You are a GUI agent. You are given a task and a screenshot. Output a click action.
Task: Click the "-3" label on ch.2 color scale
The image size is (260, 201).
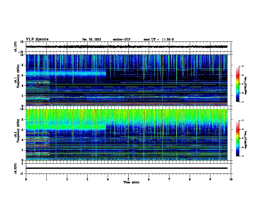[x=242, y=121]
